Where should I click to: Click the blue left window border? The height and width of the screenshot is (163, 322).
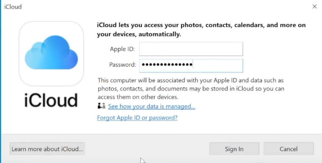pos(1,81)
